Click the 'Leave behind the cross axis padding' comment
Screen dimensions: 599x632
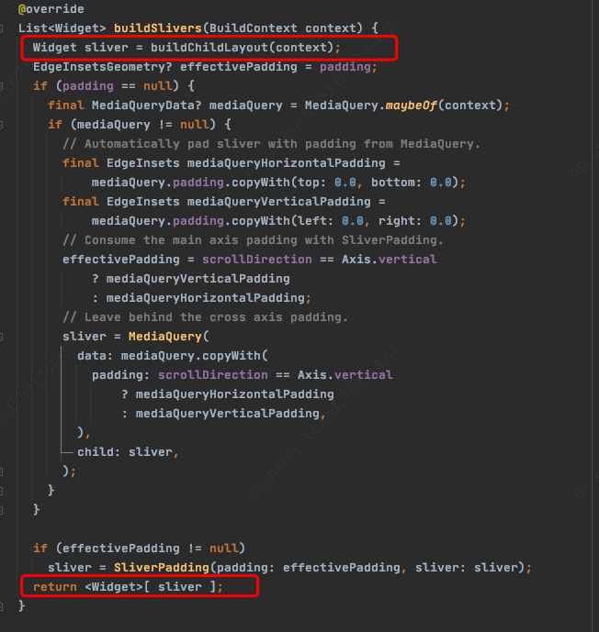tap(206, 317)
